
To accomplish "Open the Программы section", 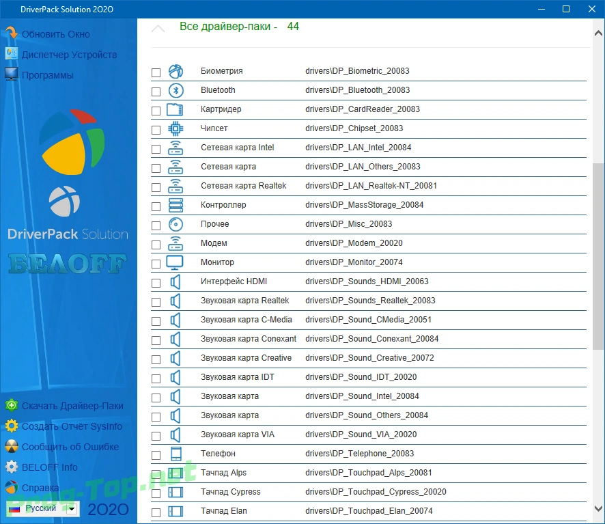I will [48, 75].
